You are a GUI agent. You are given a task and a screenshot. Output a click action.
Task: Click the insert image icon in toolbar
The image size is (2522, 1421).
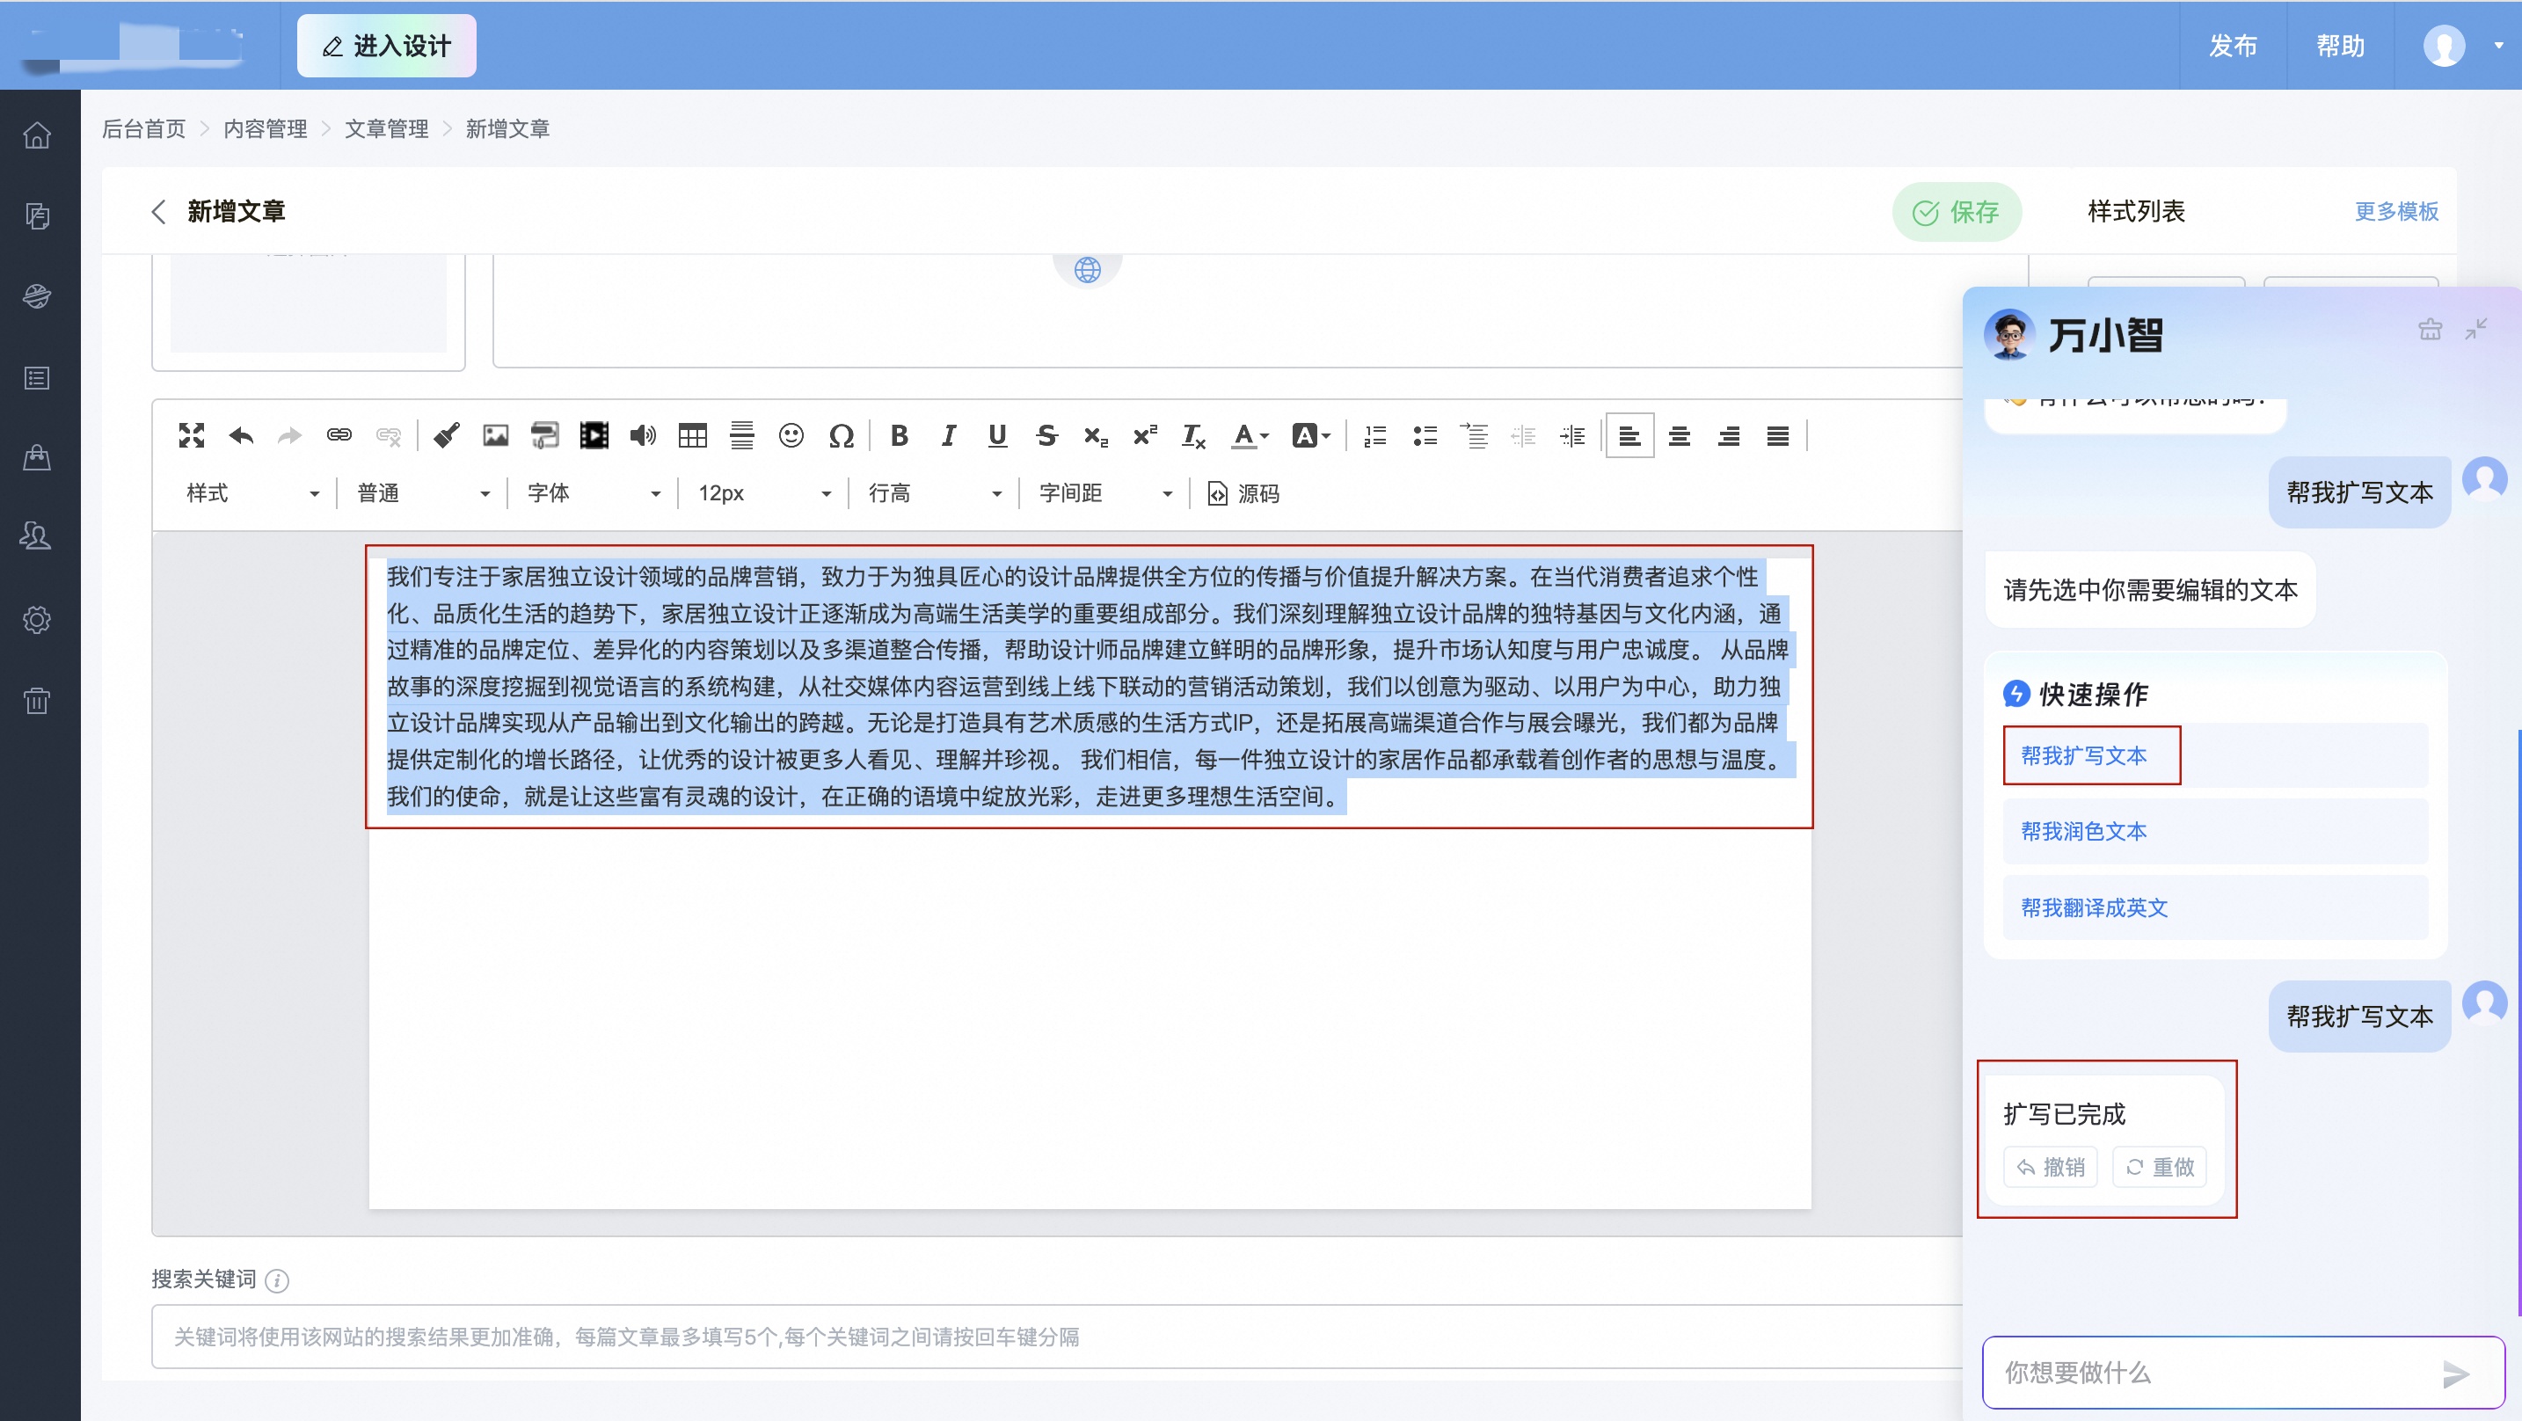(495, 436)
